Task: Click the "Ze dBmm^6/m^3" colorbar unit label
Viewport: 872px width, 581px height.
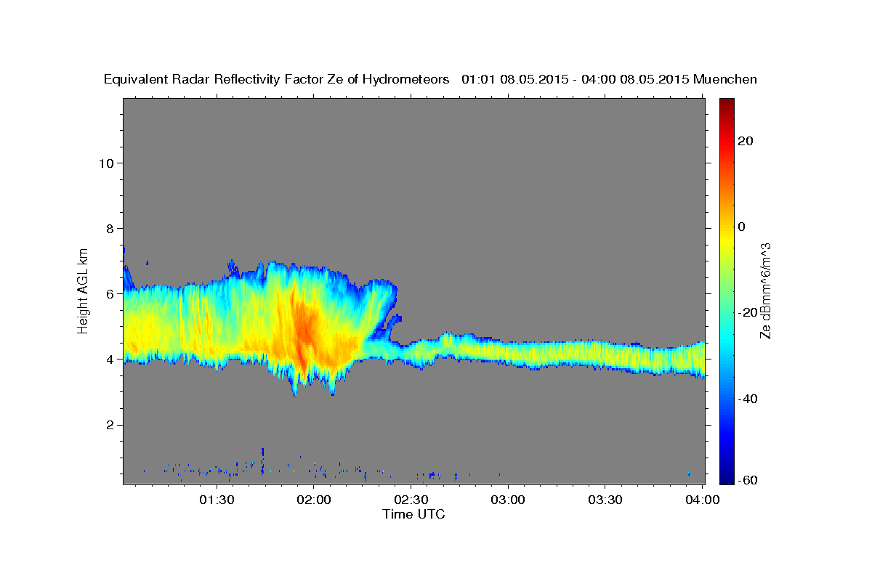Action: pyautogui.click(x=765, y=290)
